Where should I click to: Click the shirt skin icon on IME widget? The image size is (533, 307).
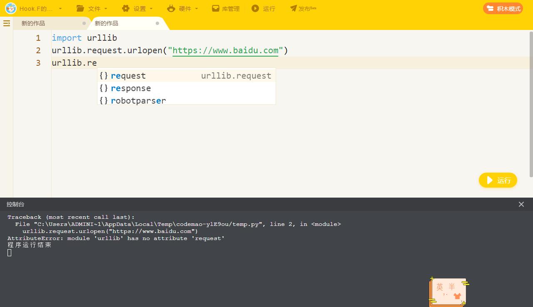click(457, 296)
